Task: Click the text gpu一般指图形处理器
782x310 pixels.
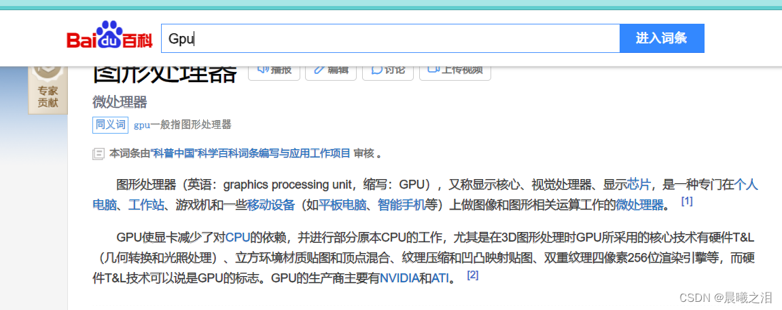Action: coord(183,125)
